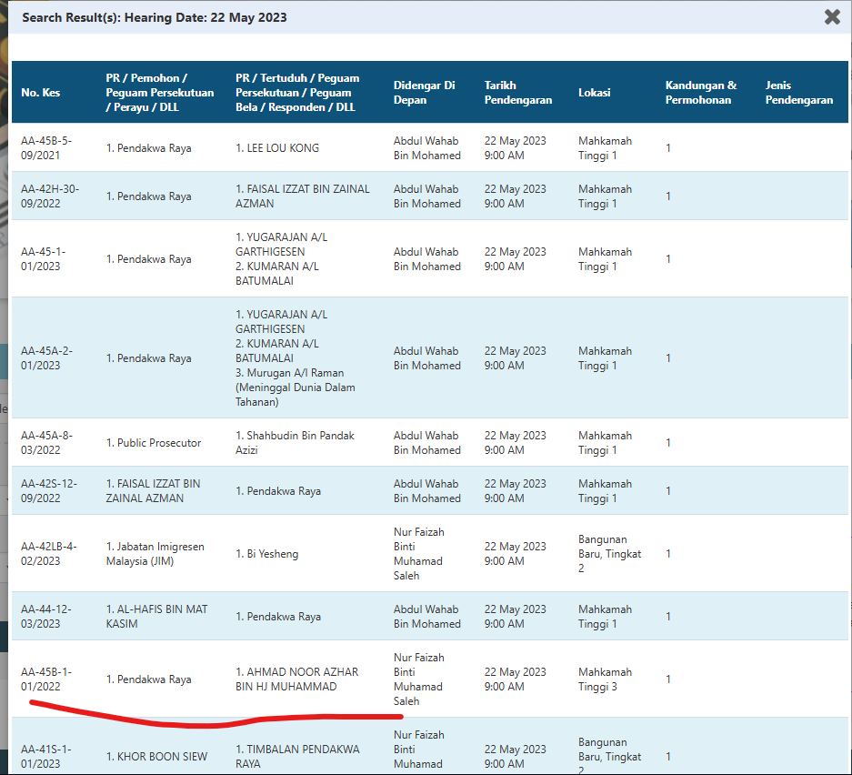Select the Tarikh Pendengaran column header

tap(517, 93)
